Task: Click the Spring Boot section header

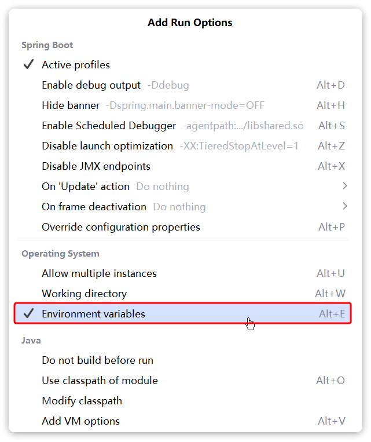Action: [47, 45]
